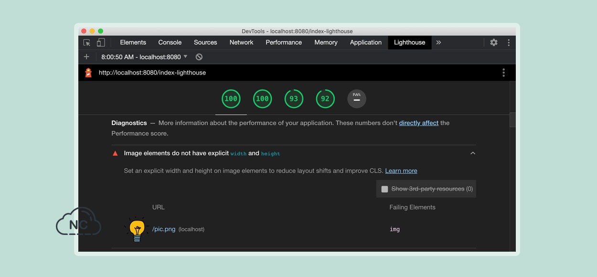Click the lightbulb image thumbnail

(x=137, y=229)
